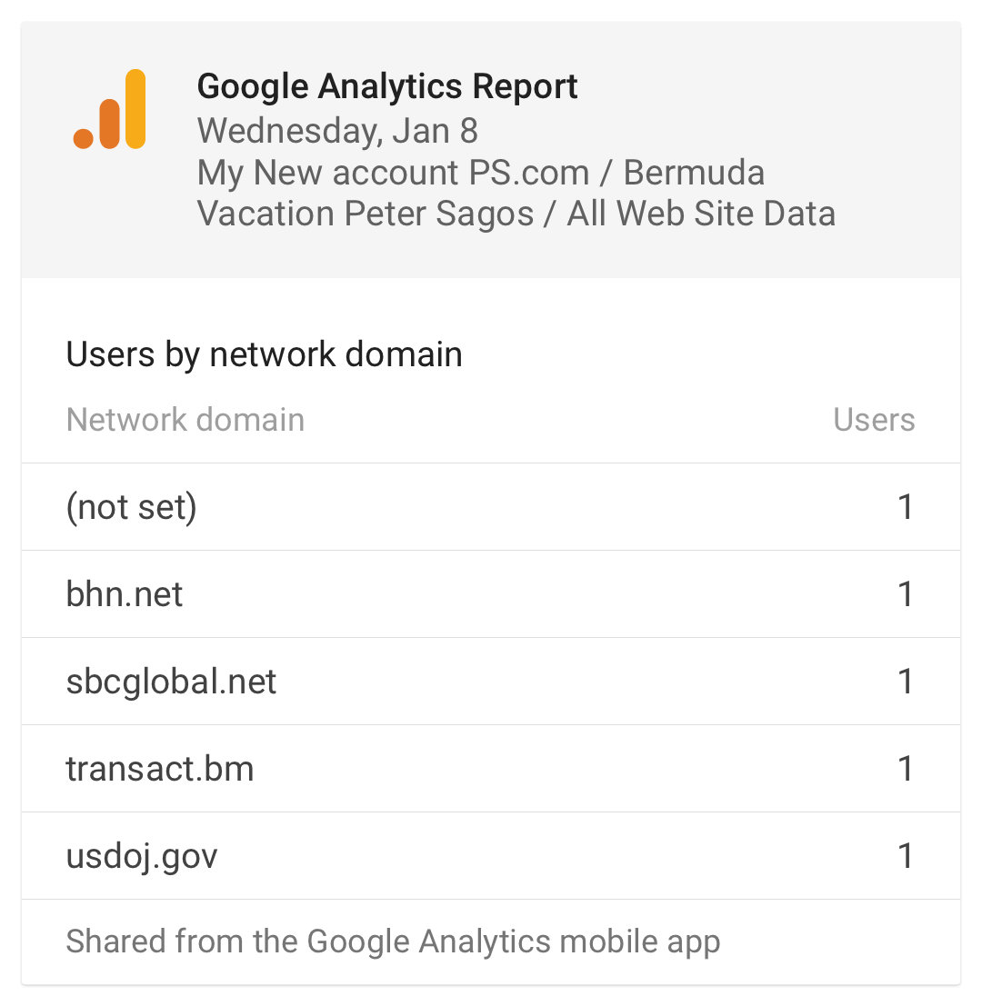Click the user count for sbcglobal.net
Image resolution: width=982 pixels, height=1006 pixels.
[x=905, y=682]
